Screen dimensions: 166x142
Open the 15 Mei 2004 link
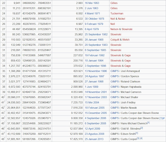click(x=92, y=102)
